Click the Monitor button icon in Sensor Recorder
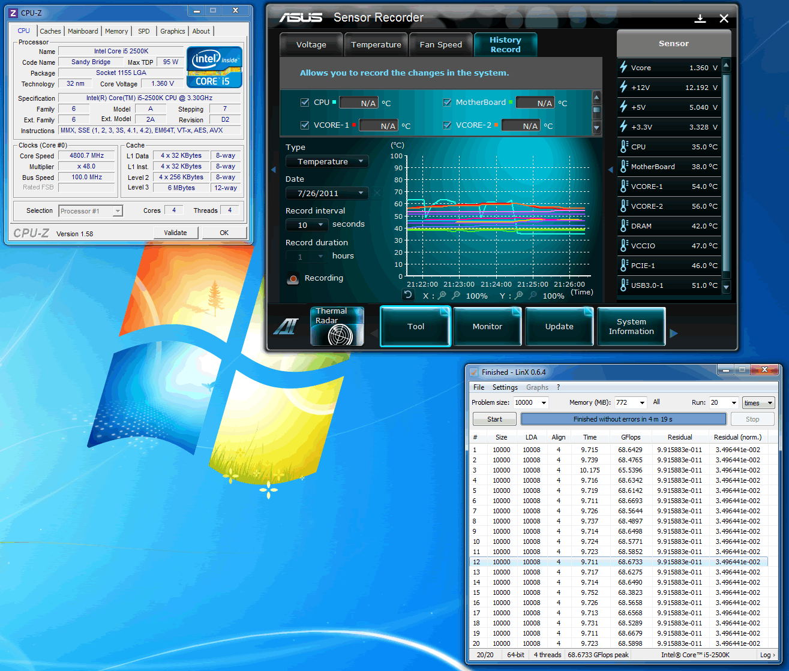 (x=487, y=326)
